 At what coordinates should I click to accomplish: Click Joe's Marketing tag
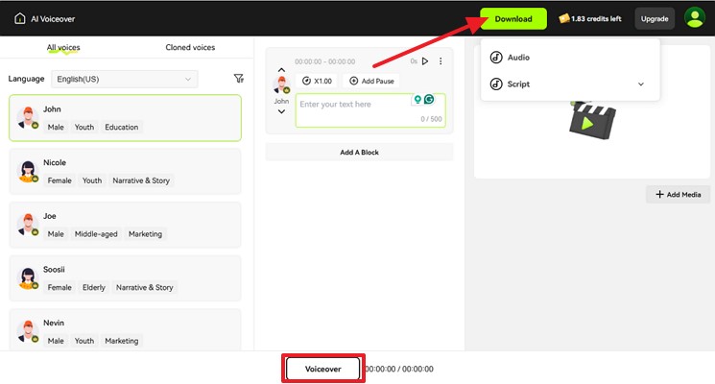(x=145, y=233)
